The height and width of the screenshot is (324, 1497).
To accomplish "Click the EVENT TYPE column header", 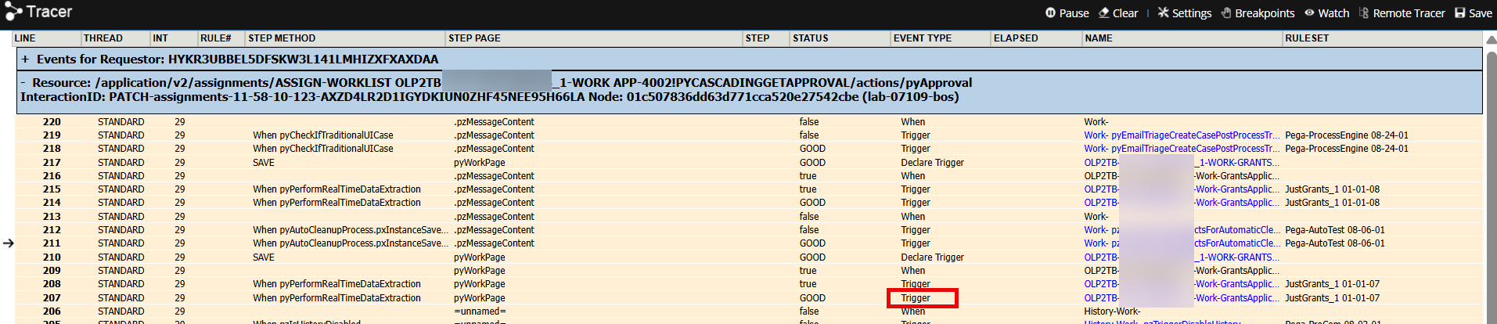I will [923, 38].
